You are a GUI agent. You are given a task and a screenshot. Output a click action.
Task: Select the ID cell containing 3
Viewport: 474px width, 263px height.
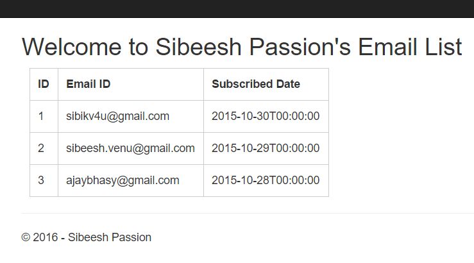41,180
